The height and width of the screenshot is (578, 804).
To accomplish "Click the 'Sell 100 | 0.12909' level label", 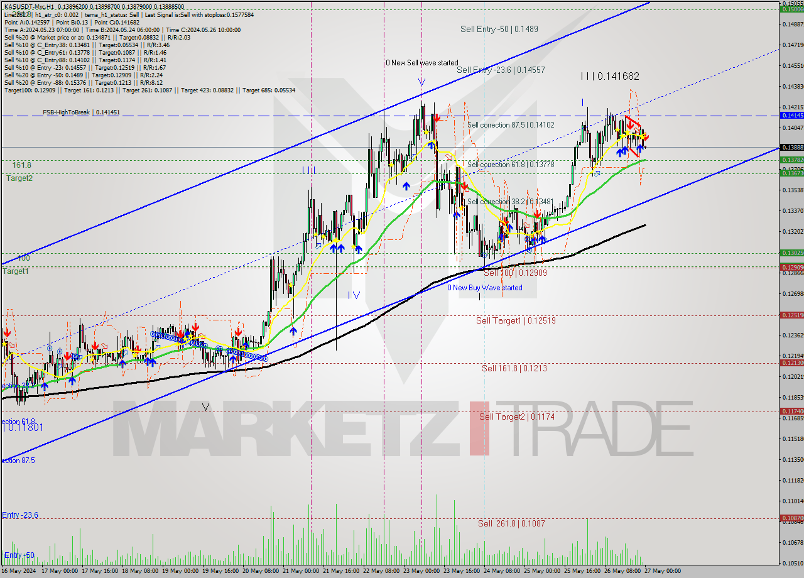I will (515, 273).
